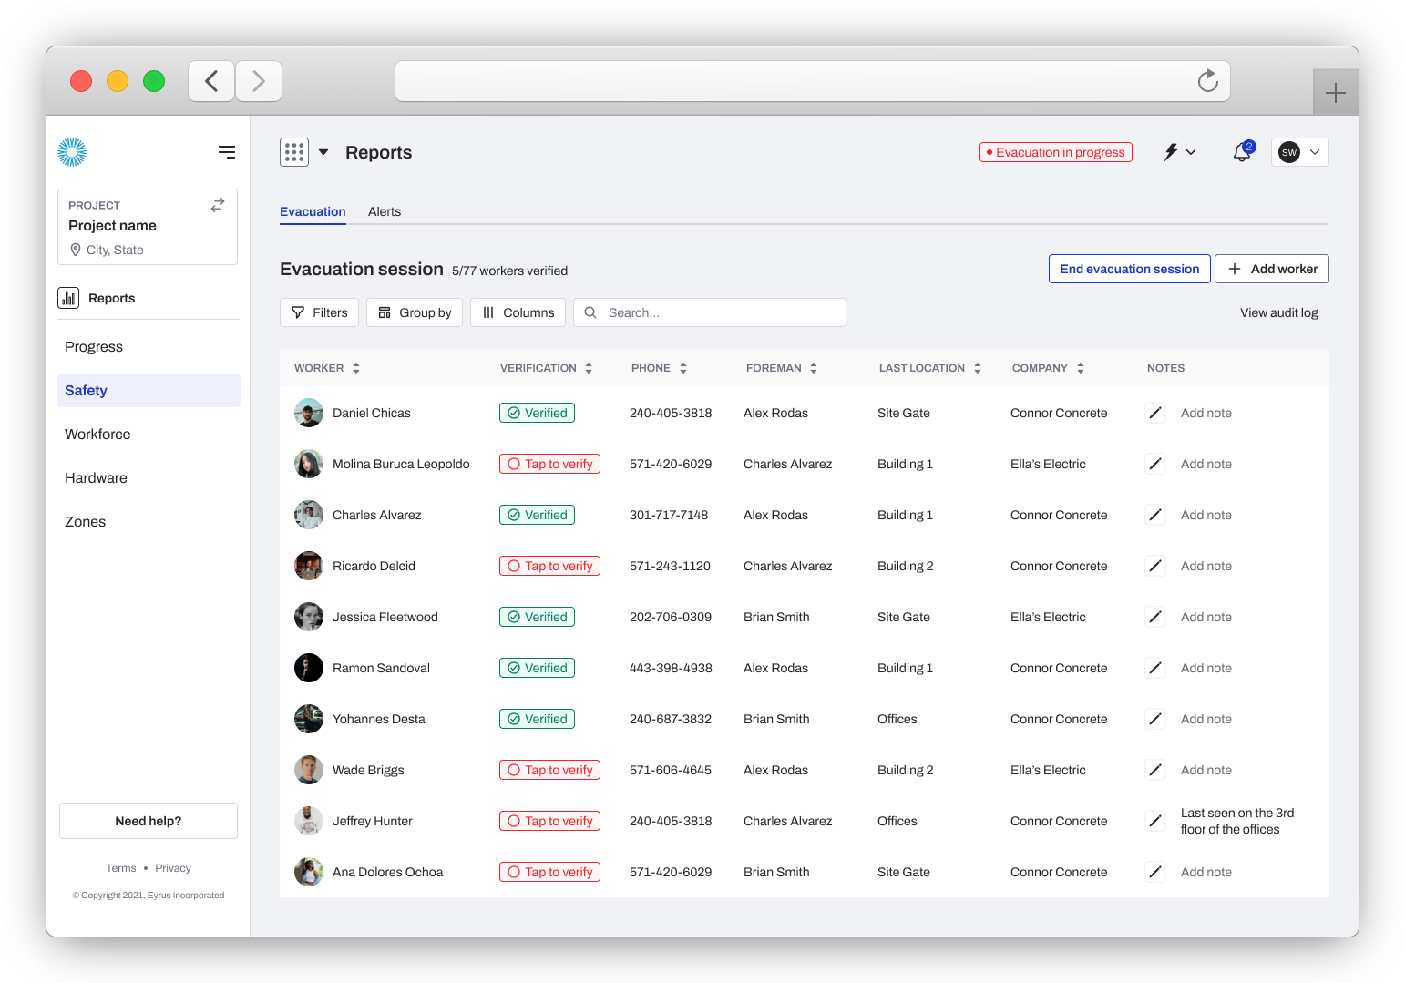The width and height of the screenshot is (1405, 983).
Task: Edit note for Daniel Chicas
Action: pos(1155,413)
